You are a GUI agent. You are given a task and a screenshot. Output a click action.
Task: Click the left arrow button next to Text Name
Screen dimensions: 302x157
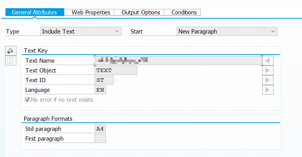(x=268, y=61)
